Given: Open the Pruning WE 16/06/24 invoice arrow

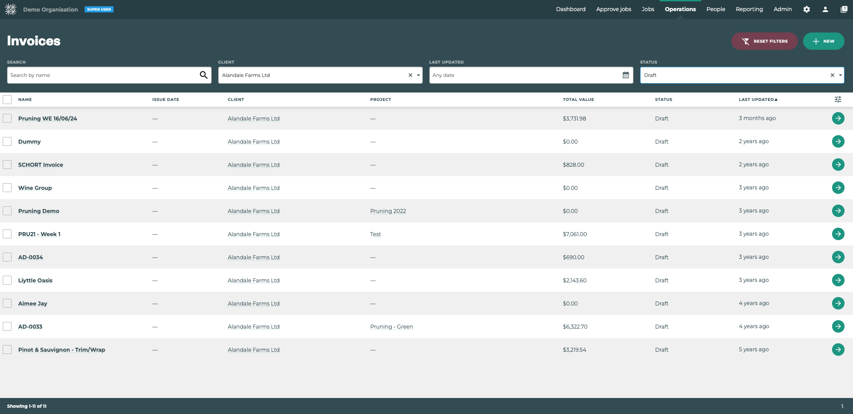Looking at the screenshot, I should (838, 118).
